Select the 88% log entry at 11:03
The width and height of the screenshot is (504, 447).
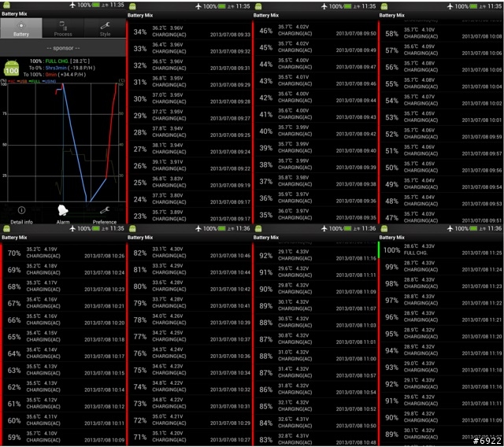[x=315, y=322]
